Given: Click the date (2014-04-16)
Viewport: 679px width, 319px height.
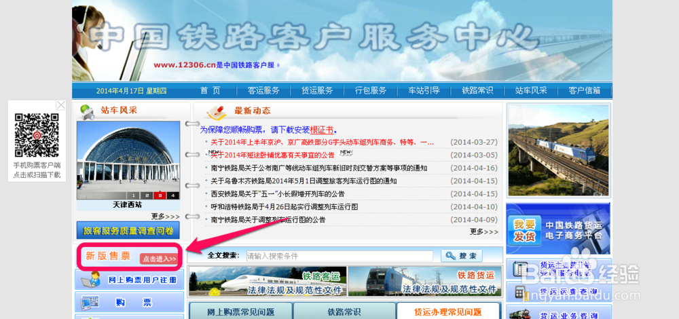Looking at the screenshot, I should pos(474,168).
